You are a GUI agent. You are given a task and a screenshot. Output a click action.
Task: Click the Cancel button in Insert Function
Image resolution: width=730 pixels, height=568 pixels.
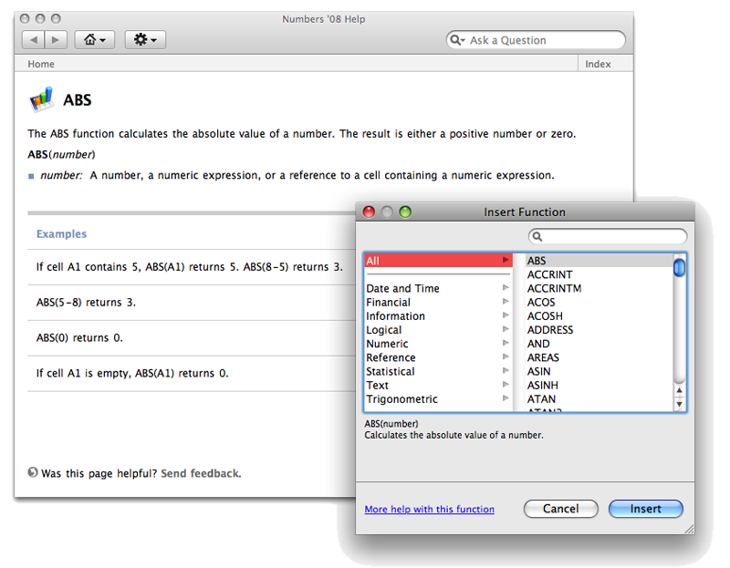tap(561, 509)
